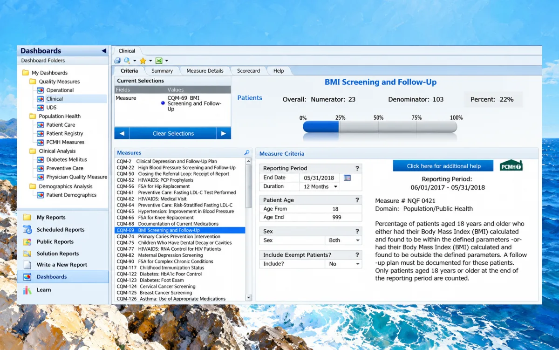Open the Help tab
The image size is (559, 350).
(x=279, y=71)
